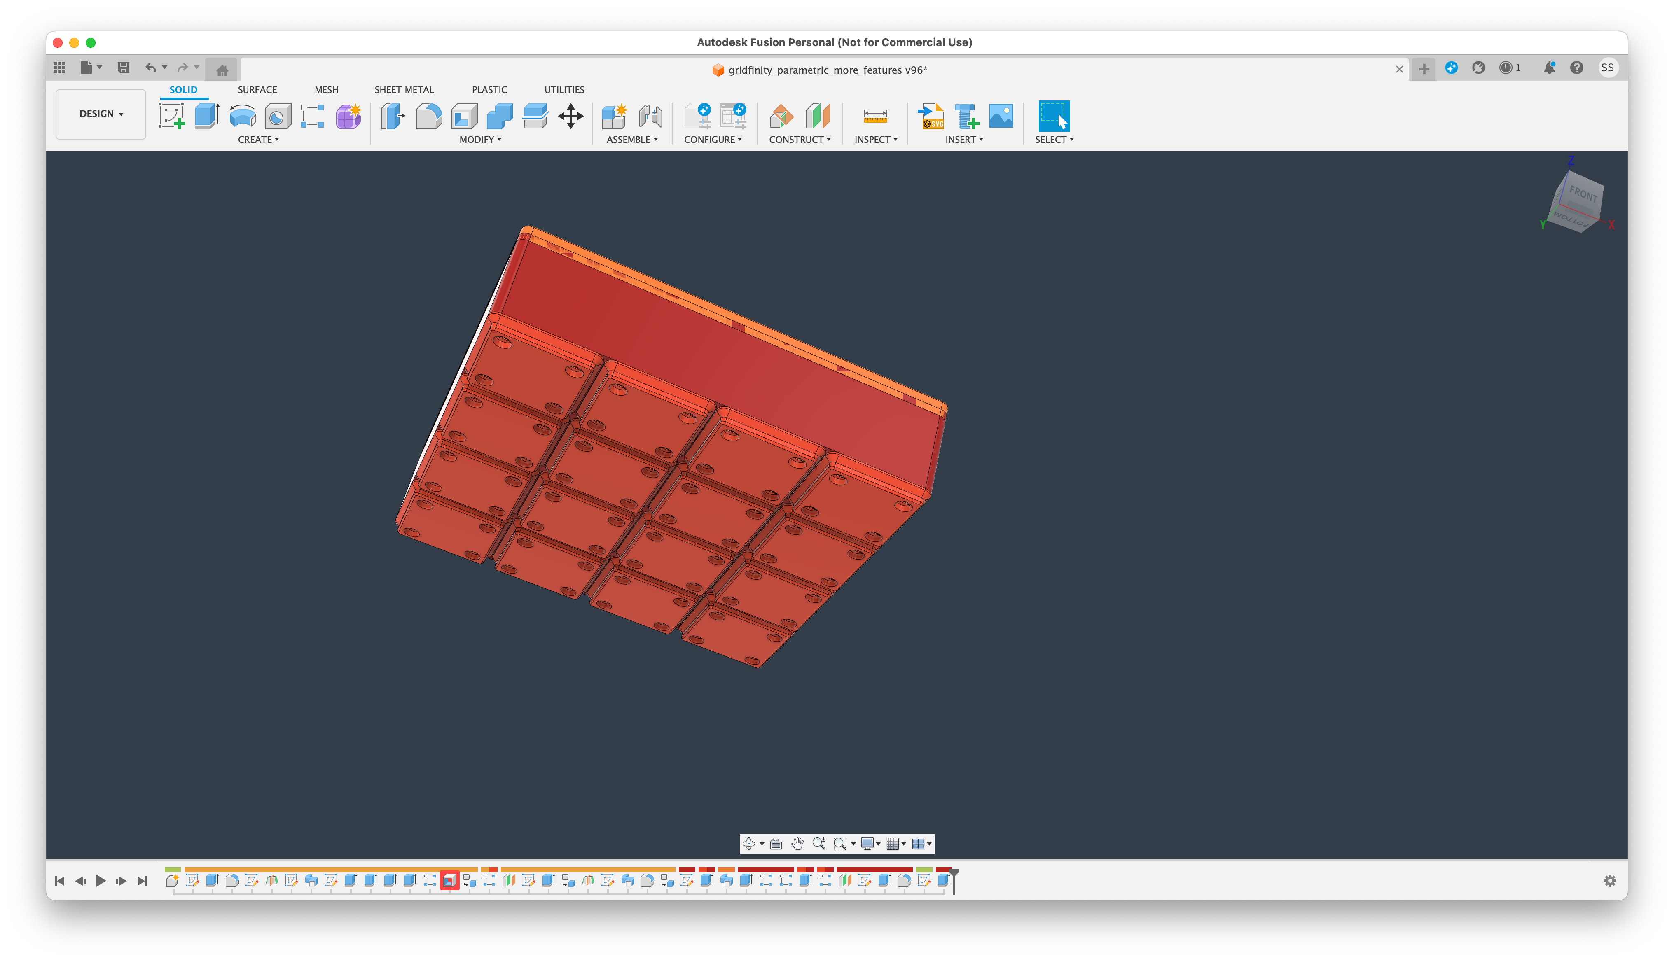This screenshot has height=961, width=1674.
Task: Open the Data Panel grid icon
Action: tap(59, 68)
